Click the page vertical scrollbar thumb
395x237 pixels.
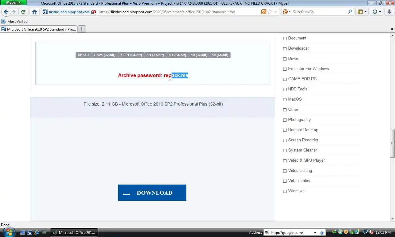(393, 143)
